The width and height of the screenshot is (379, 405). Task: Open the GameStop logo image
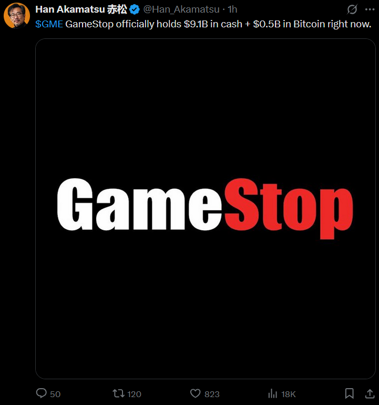[x=205, y=209]
